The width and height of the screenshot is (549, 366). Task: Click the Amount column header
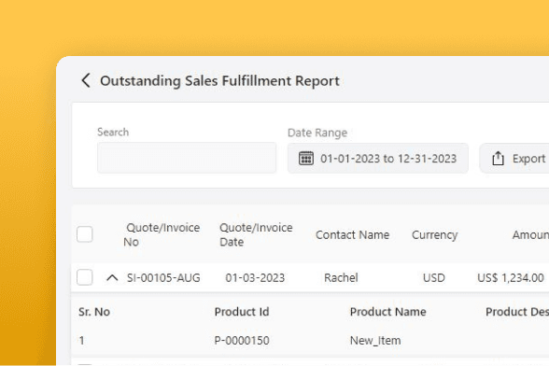tap(530, 234)
